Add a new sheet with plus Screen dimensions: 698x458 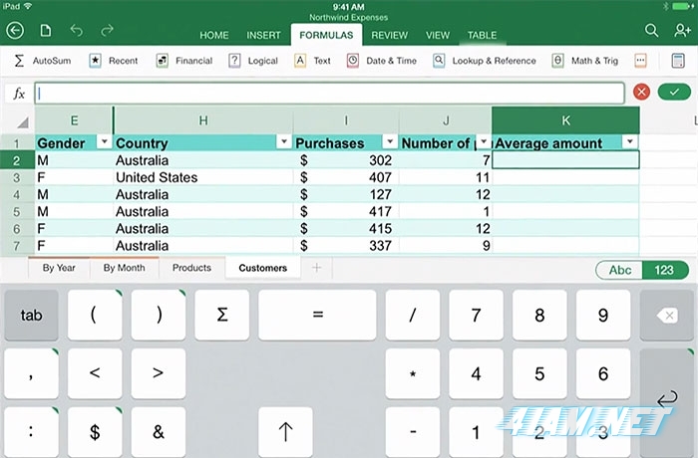tap(316, 268)
